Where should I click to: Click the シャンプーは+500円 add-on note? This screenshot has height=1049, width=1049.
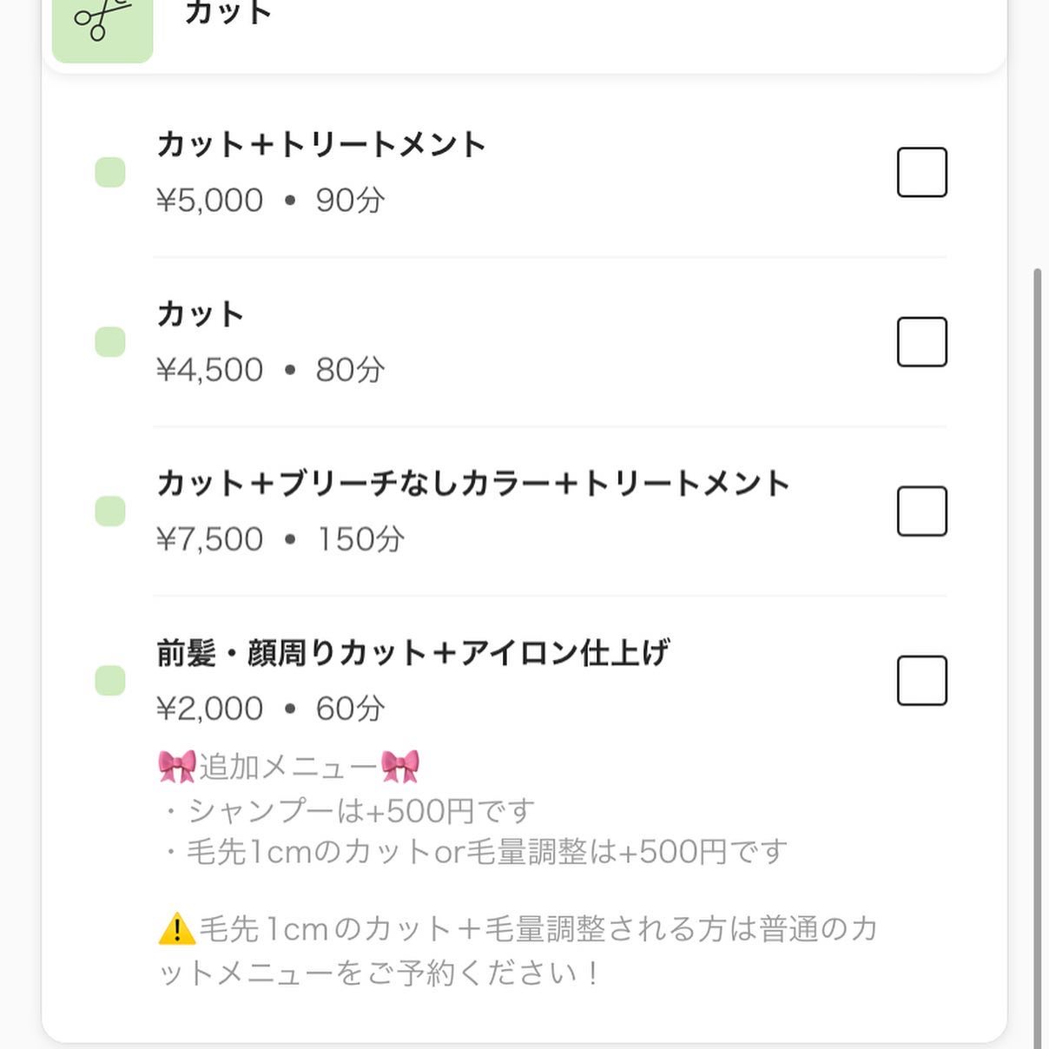click(349, 811)
